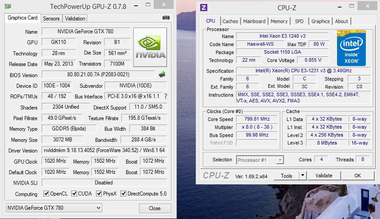Click the Threads value 8
Screen dimensions: 380x219
pyautogui.click(x=363, y=159)
